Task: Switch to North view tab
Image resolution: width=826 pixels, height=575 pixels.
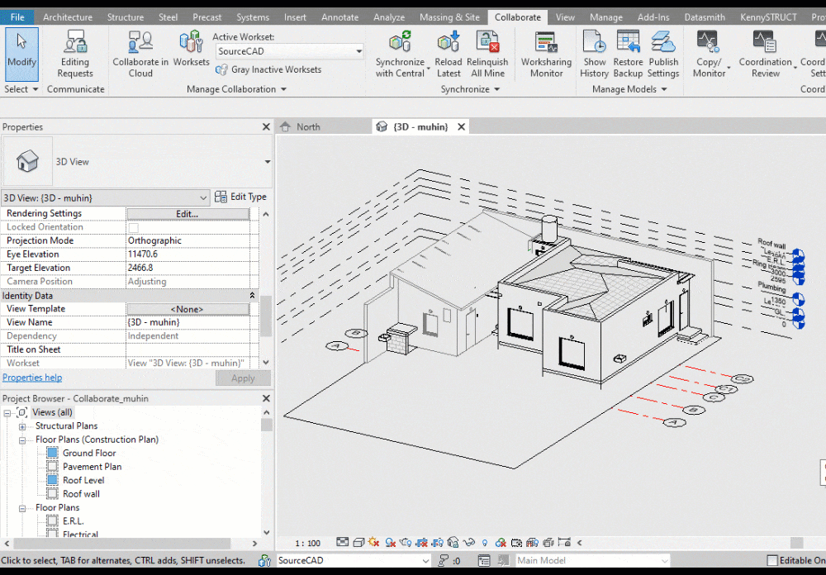Action: point(308,127)
